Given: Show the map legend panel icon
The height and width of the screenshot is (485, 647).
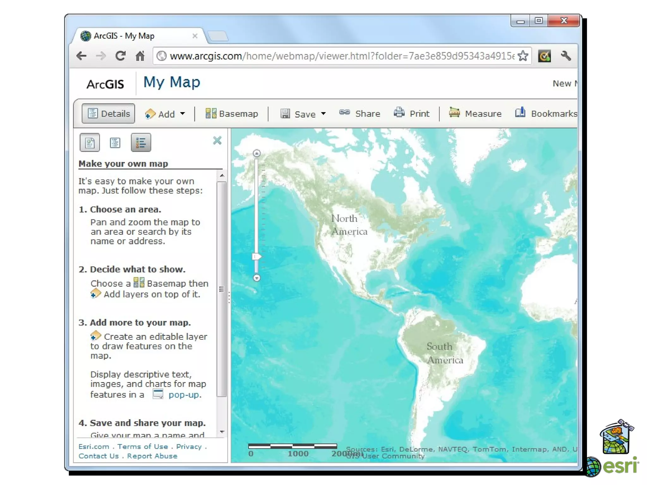Looking at the screenshot, I should tap(141, 143).
